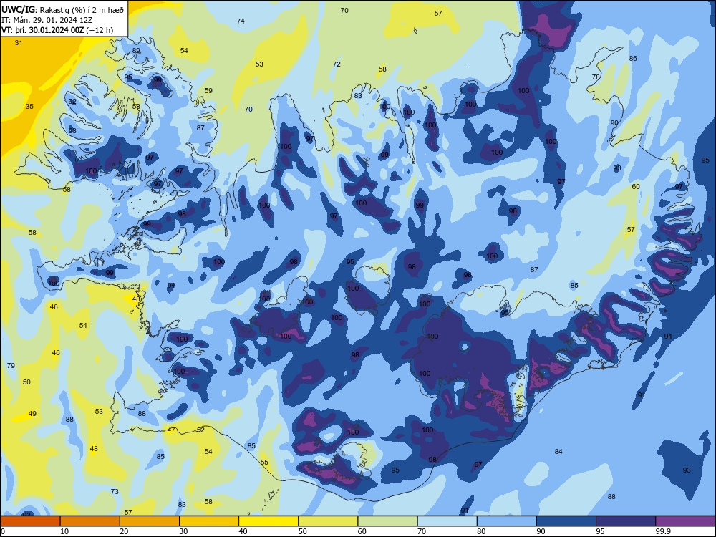Click the humidity value 31 on the map

(x=19, y=42)
